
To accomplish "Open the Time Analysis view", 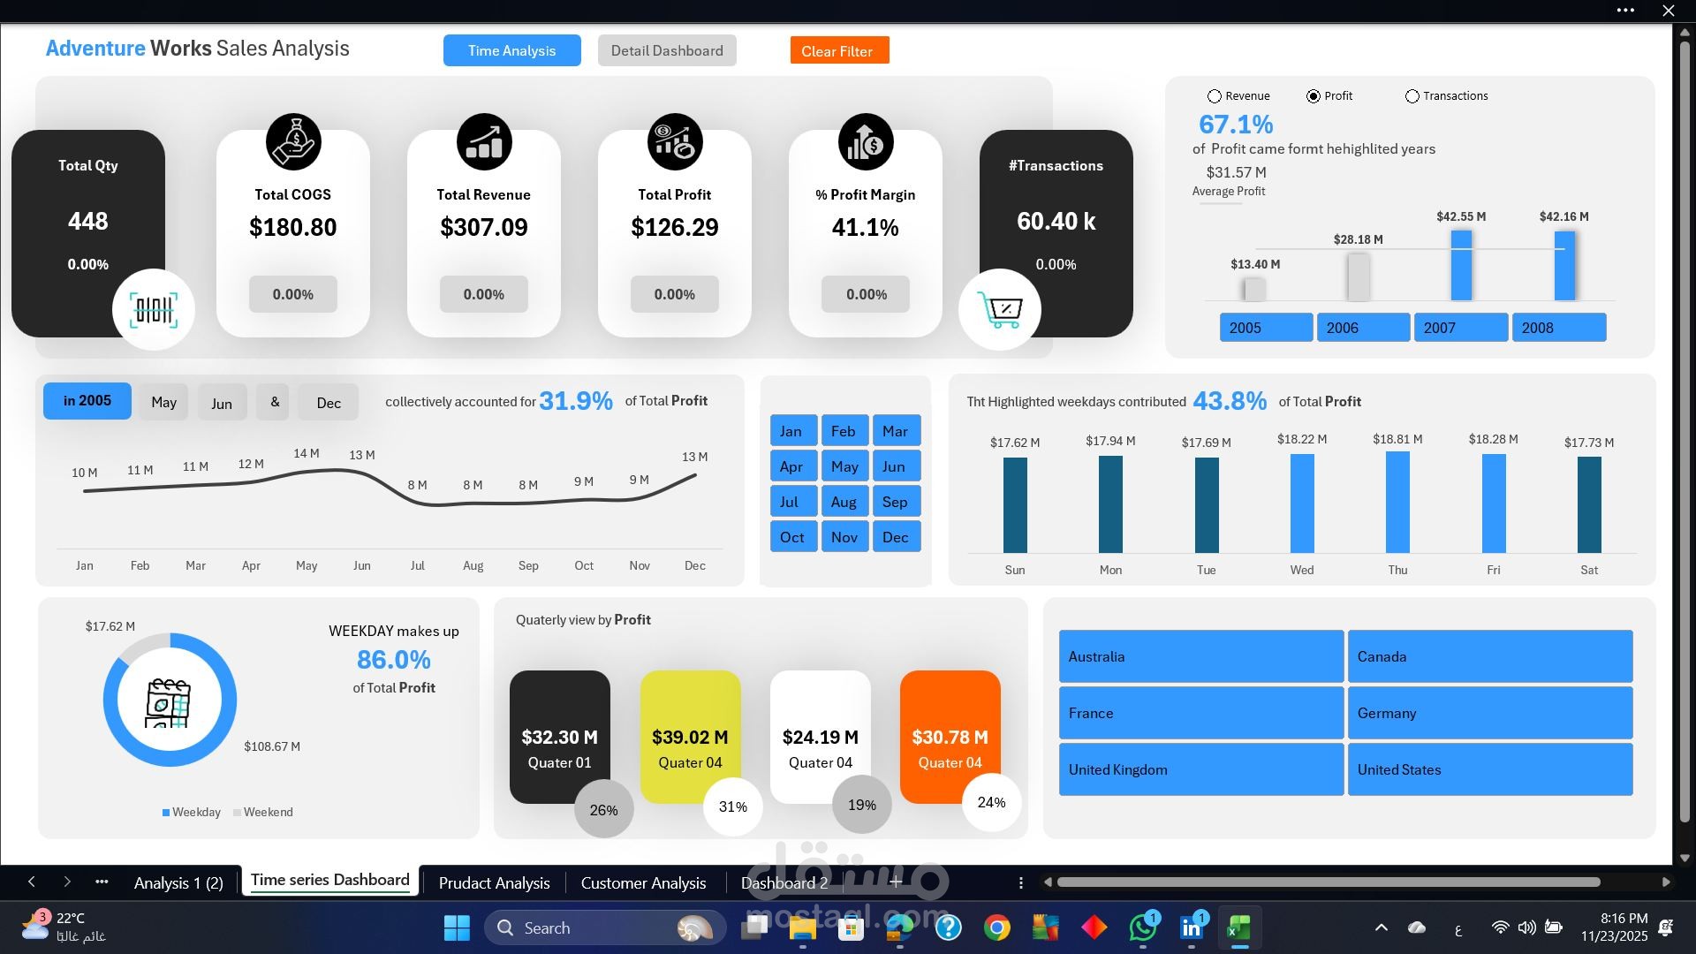I will pyautogui.click(x=512, y=50).
